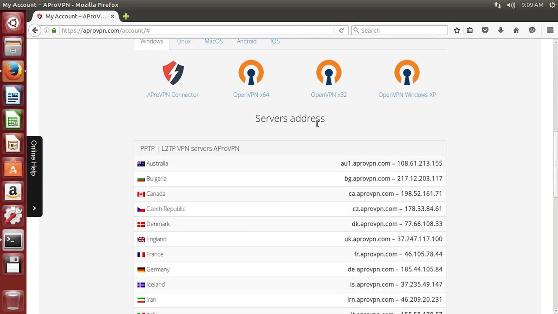Open the Pocket icon in toolbar
This screenshot has width=558, height=314.
point(485,31)
